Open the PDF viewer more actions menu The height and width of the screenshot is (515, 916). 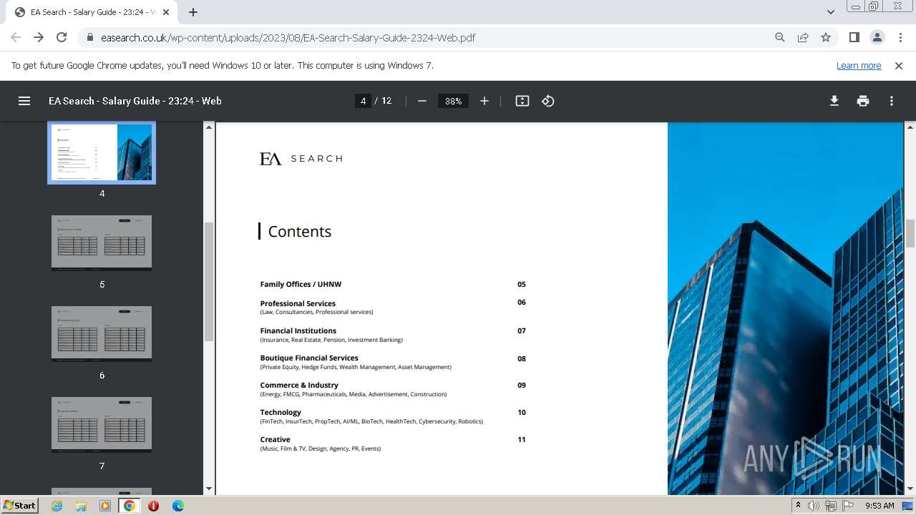click(x=892, y=101)
